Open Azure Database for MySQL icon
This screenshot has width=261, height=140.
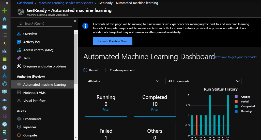tap(5, 132)
